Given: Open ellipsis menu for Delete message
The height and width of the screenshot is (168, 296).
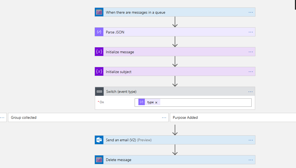Looking at the screenshot, I should click(251, 160).
